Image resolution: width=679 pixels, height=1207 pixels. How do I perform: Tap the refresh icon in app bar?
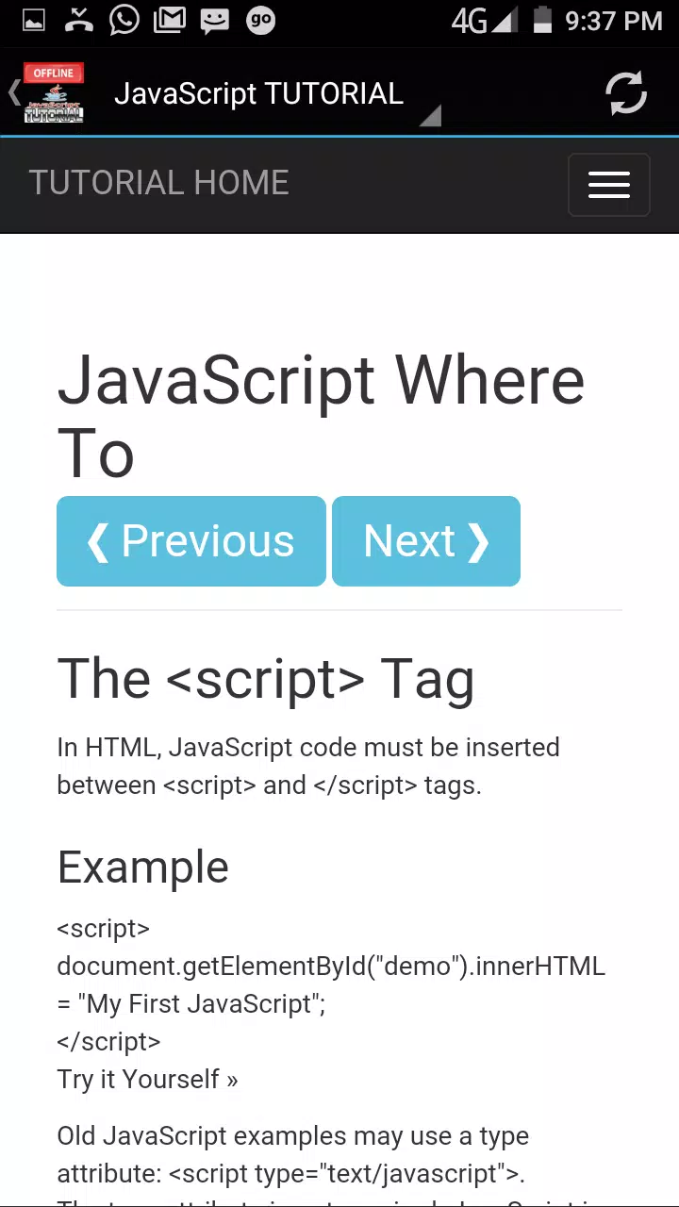click(625, 93)
